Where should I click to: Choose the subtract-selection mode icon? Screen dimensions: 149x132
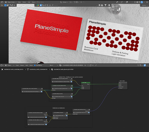point(10,5)
